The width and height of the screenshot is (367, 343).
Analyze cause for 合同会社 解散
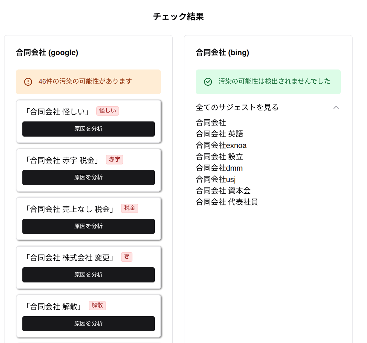click(88, 324)
